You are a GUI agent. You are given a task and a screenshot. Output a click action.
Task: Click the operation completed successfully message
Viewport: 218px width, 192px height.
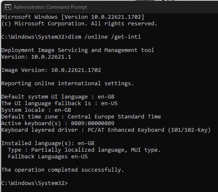tap(62, 170)
